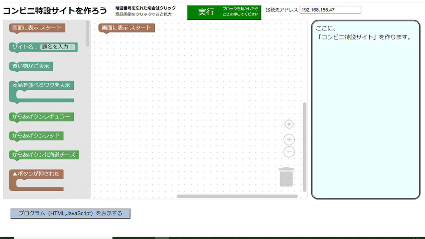Viewport: 425px width, 239px height.
Task: Click the 暗証番号を忘れた場合はクリック link
Action: 145,8
